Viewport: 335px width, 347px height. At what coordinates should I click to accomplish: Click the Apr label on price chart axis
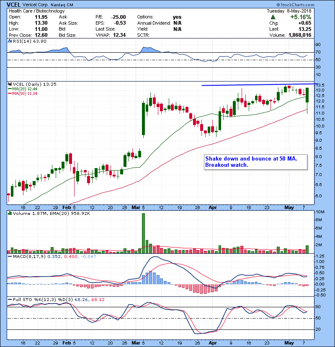[x=213, y=208]
